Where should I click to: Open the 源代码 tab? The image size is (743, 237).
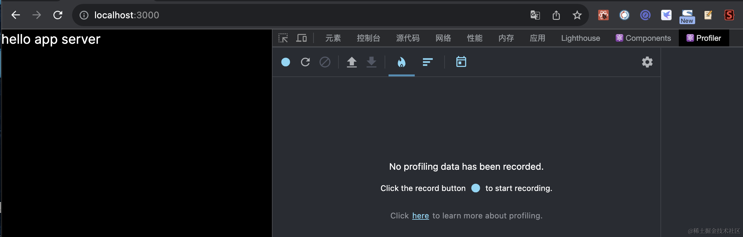click(x=408, y=38)
